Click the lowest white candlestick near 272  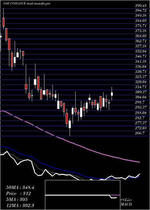coord(70,124)
